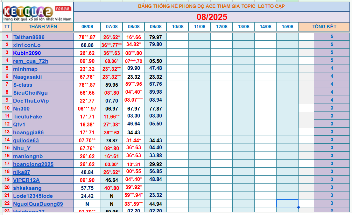Select member cell DocThuLoVip

(x=43, y=101)
